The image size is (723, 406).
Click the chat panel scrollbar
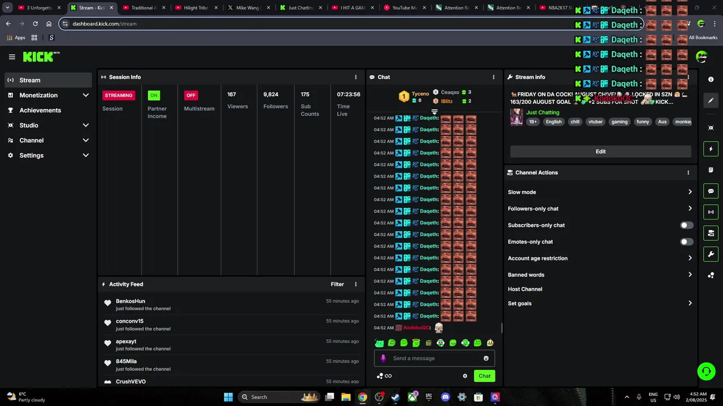[502, 328]
